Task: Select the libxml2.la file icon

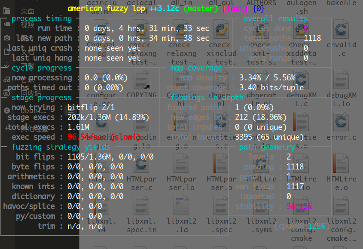Action: click(x=181, y=206)
